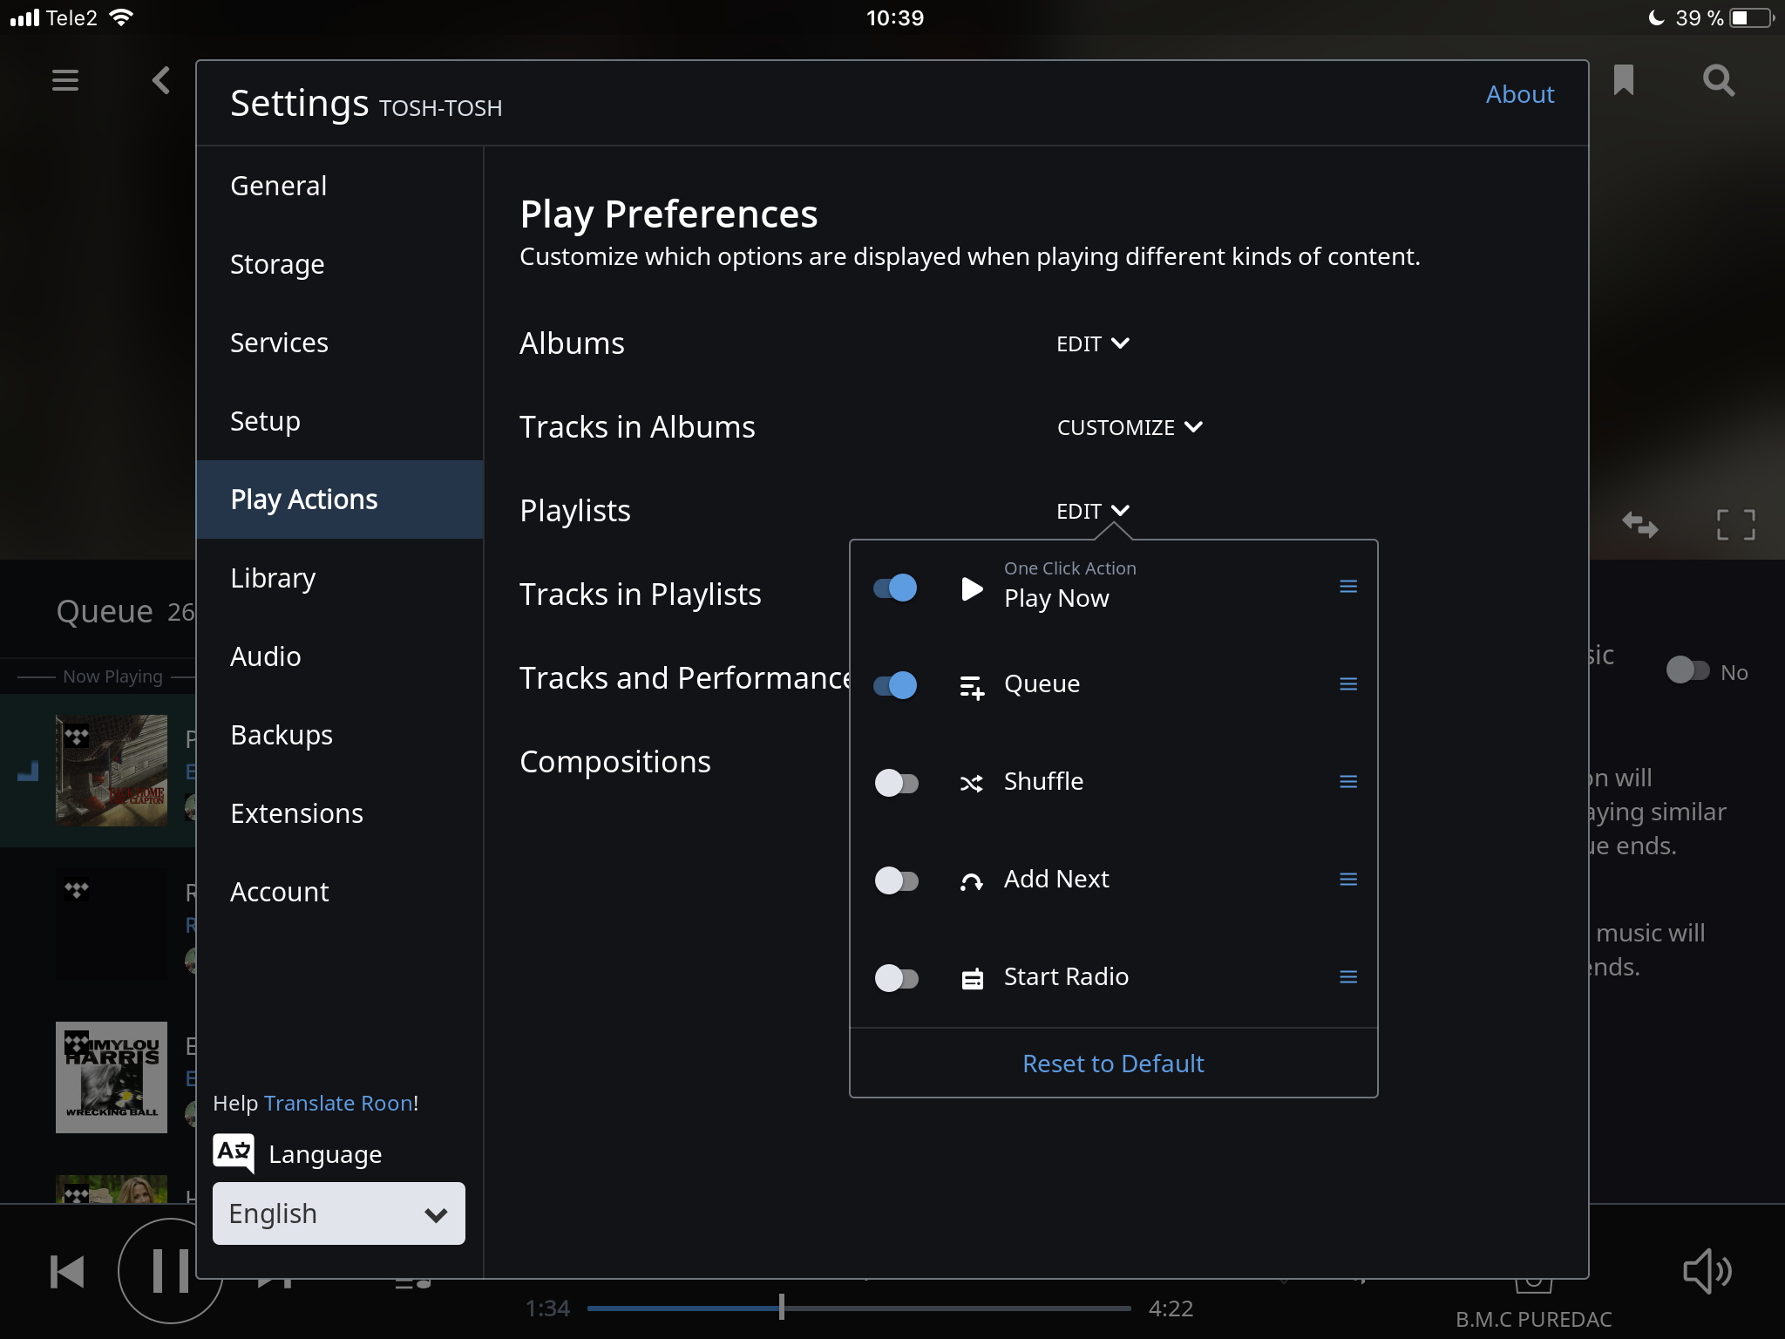Select the Audio settings section
The height and width of the screenshot is (1339, 1785).
click(x=265, y=656)
